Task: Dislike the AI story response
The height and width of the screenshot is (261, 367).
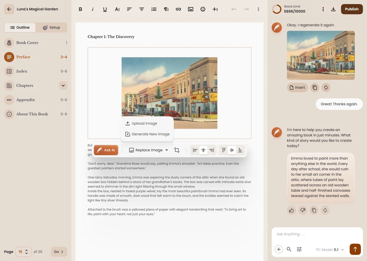Action: [x=303, y=210]
